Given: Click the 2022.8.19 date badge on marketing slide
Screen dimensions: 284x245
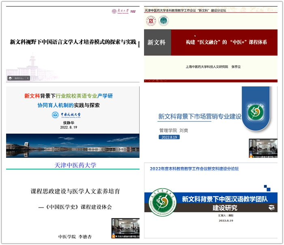Looking at the screenshot, I should click(x=170, y=137).
